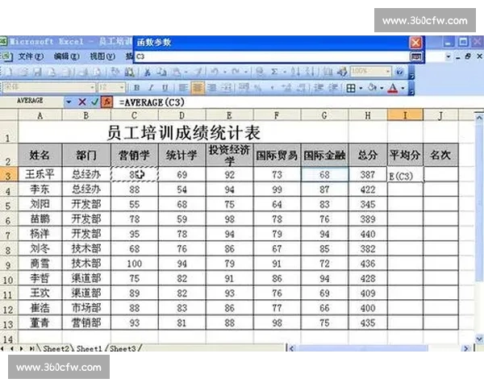The width and height of the screenshot is (484, 387).
Task: Click the Format Painter brush icon
Action: point(199,72)
